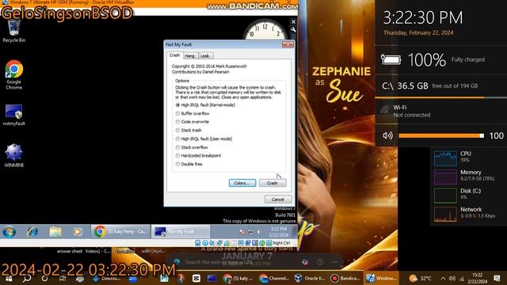Open the Leak tab
This screenshot has height=285, width=507.
[x=205, y=56]
